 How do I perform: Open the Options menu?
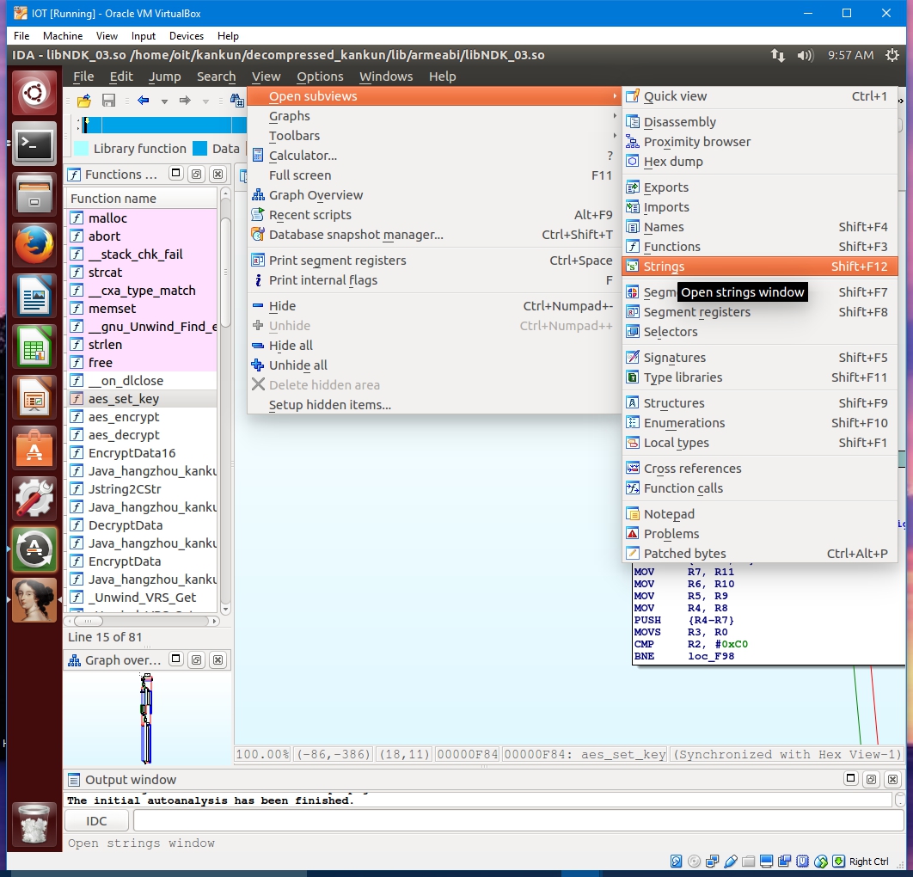(x=320, y=77)
